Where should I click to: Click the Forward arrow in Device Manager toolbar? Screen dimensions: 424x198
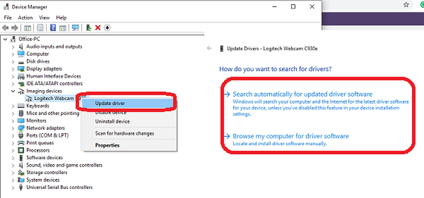pos(14,27)
